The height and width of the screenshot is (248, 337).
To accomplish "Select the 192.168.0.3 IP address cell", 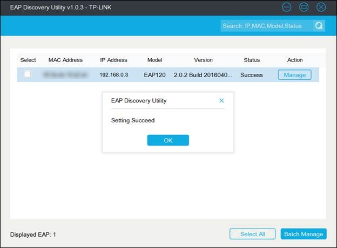I will pos(114,75).
